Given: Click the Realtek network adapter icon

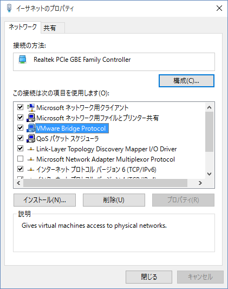Looking at the screenshot, I should (x=22, y=60).
